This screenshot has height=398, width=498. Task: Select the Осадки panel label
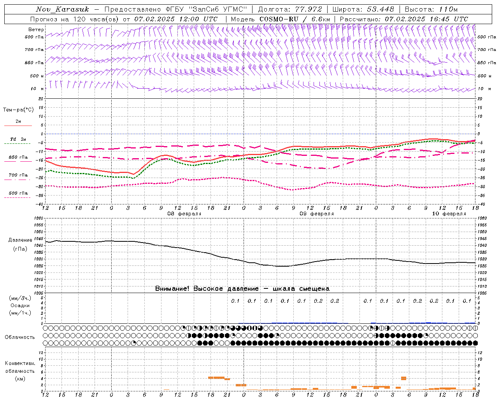coord(20,305)
